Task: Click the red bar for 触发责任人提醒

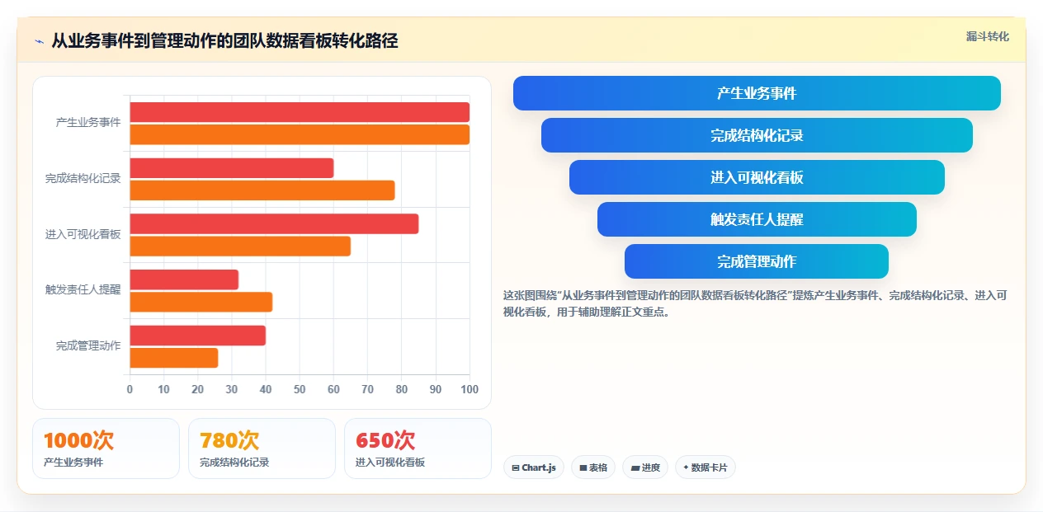Action: tap(184, 279)
